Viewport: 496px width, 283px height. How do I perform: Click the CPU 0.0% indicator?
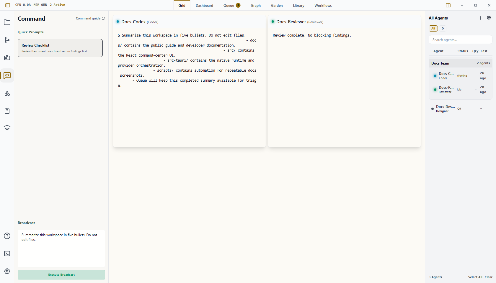click(23, 5)
